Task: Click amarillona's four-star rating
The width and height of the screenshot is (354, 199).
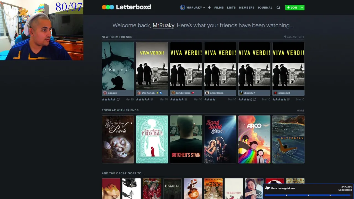Action: (210, 99)
